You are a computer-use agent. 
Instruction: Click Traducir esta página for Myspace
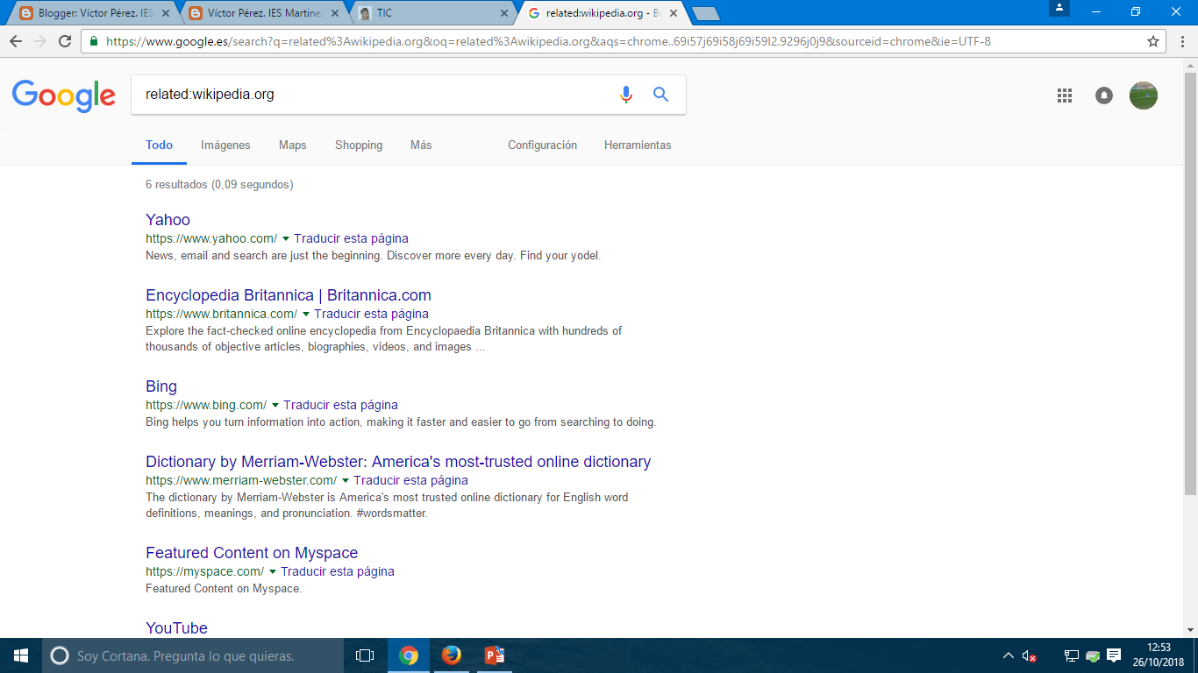click(x=338, y=571)
